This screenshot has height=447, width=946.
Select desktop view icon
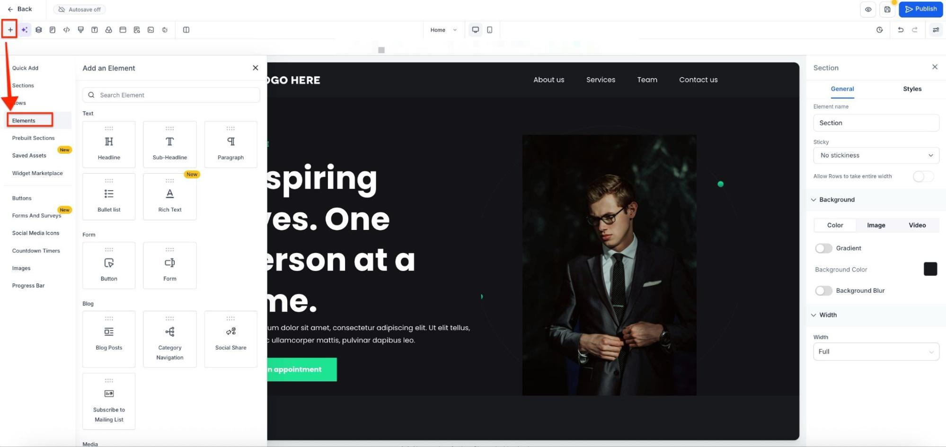tap(476, 30)
